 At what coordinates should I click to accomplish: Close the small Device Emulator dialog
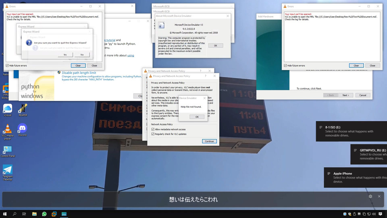tap(204, 98)
